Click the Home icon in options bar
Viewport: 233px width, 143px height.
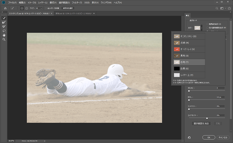coord(5,8)
